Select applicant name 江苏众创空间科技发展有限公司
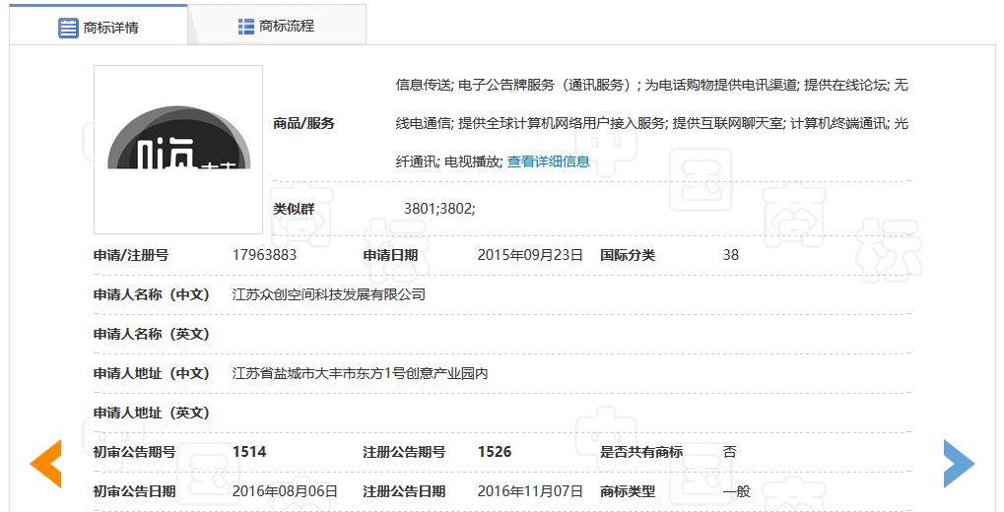1004x512 pixels. click(x=328, y=294)
